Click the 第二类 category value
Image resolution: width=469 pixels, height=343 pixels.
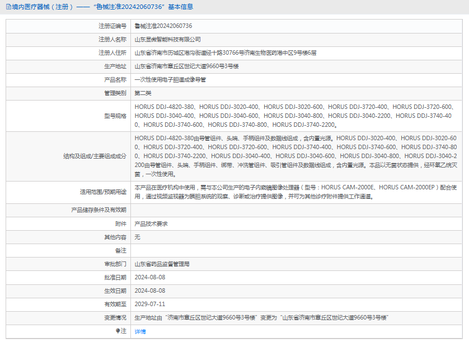click(143, 93)
